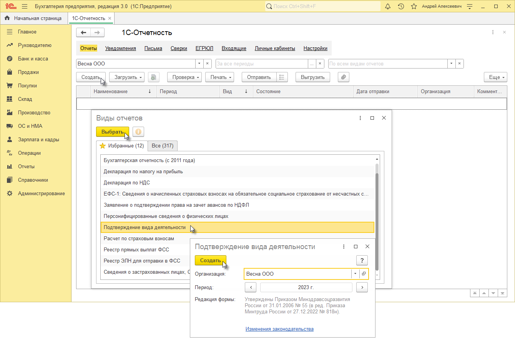
Task: Open the history clock icon
Action: tap(401, 7)
